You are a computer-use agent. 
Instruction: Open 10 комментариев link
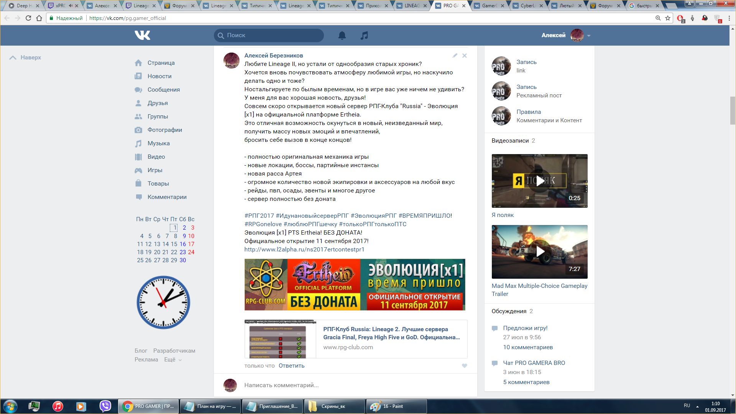(x=528, y=347)
